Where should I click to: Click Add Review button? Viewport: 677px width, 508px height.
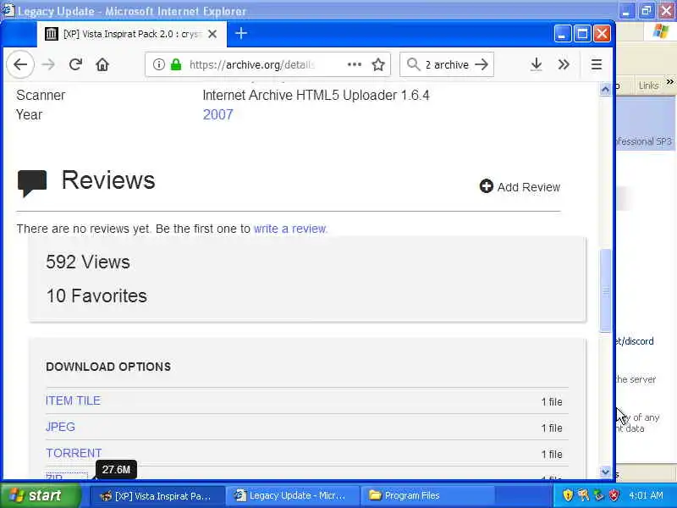tap(520, 186)
